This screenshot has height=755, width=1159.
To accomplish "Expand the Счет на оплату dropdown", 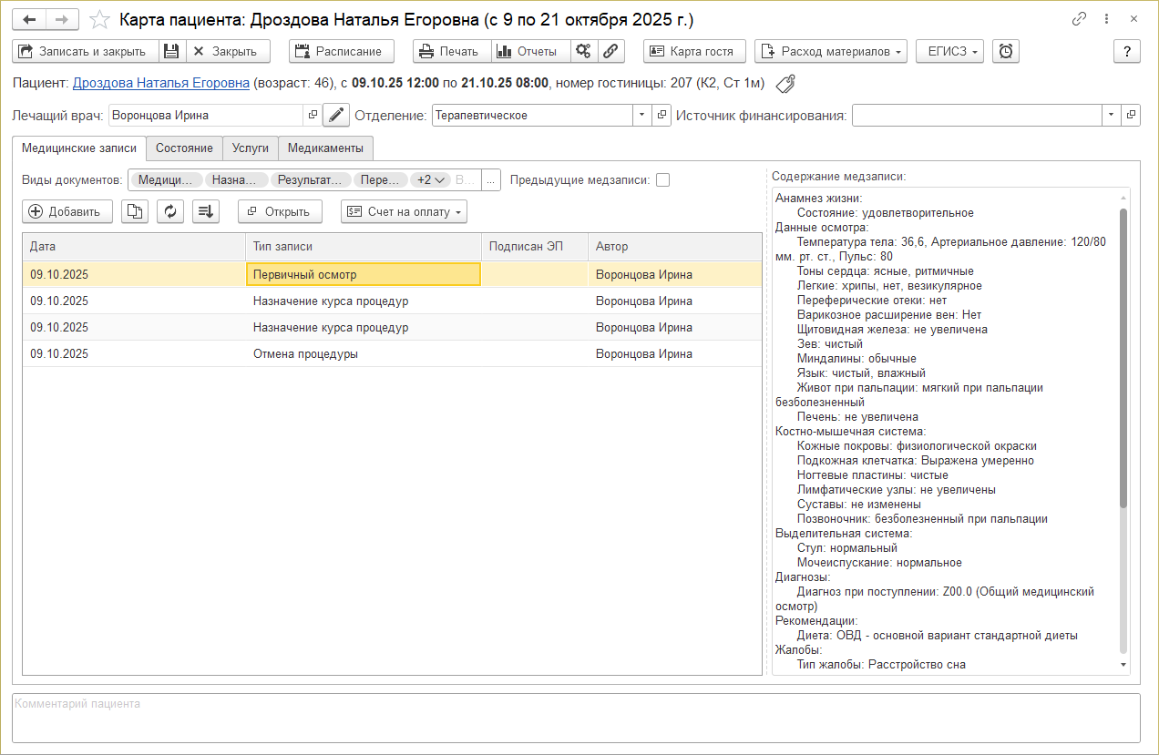I will 404,211.
